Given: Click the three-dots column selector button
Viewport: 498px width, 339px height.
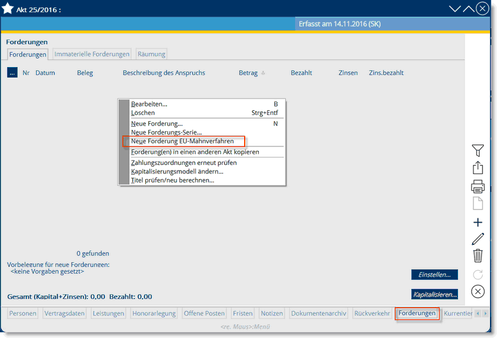Looking at the screenshot, I should (x=12, y=73).
